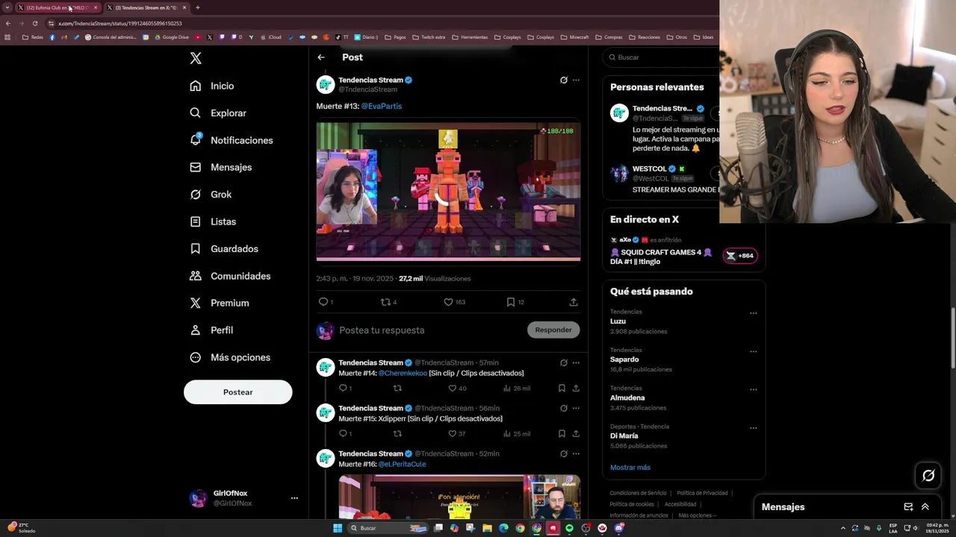The height and width of the screenshot is (537, 956).
Task: Open the @Cherenkekoo mention link
Action: point(403,373)
